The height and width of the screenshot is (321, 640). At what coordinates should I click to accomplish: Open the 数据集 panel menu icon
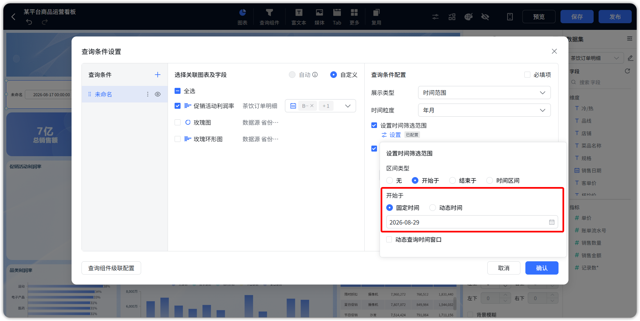click(x=630, y=39)
